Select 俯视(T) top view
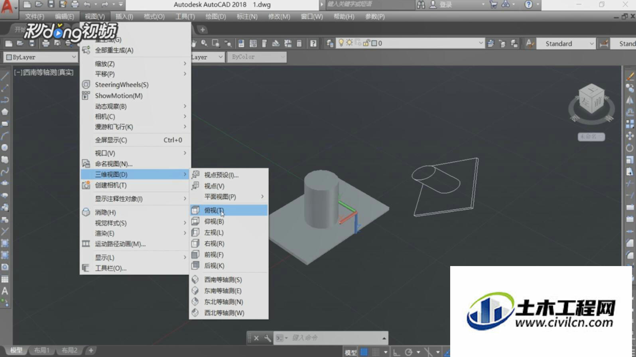 (228, 210)
